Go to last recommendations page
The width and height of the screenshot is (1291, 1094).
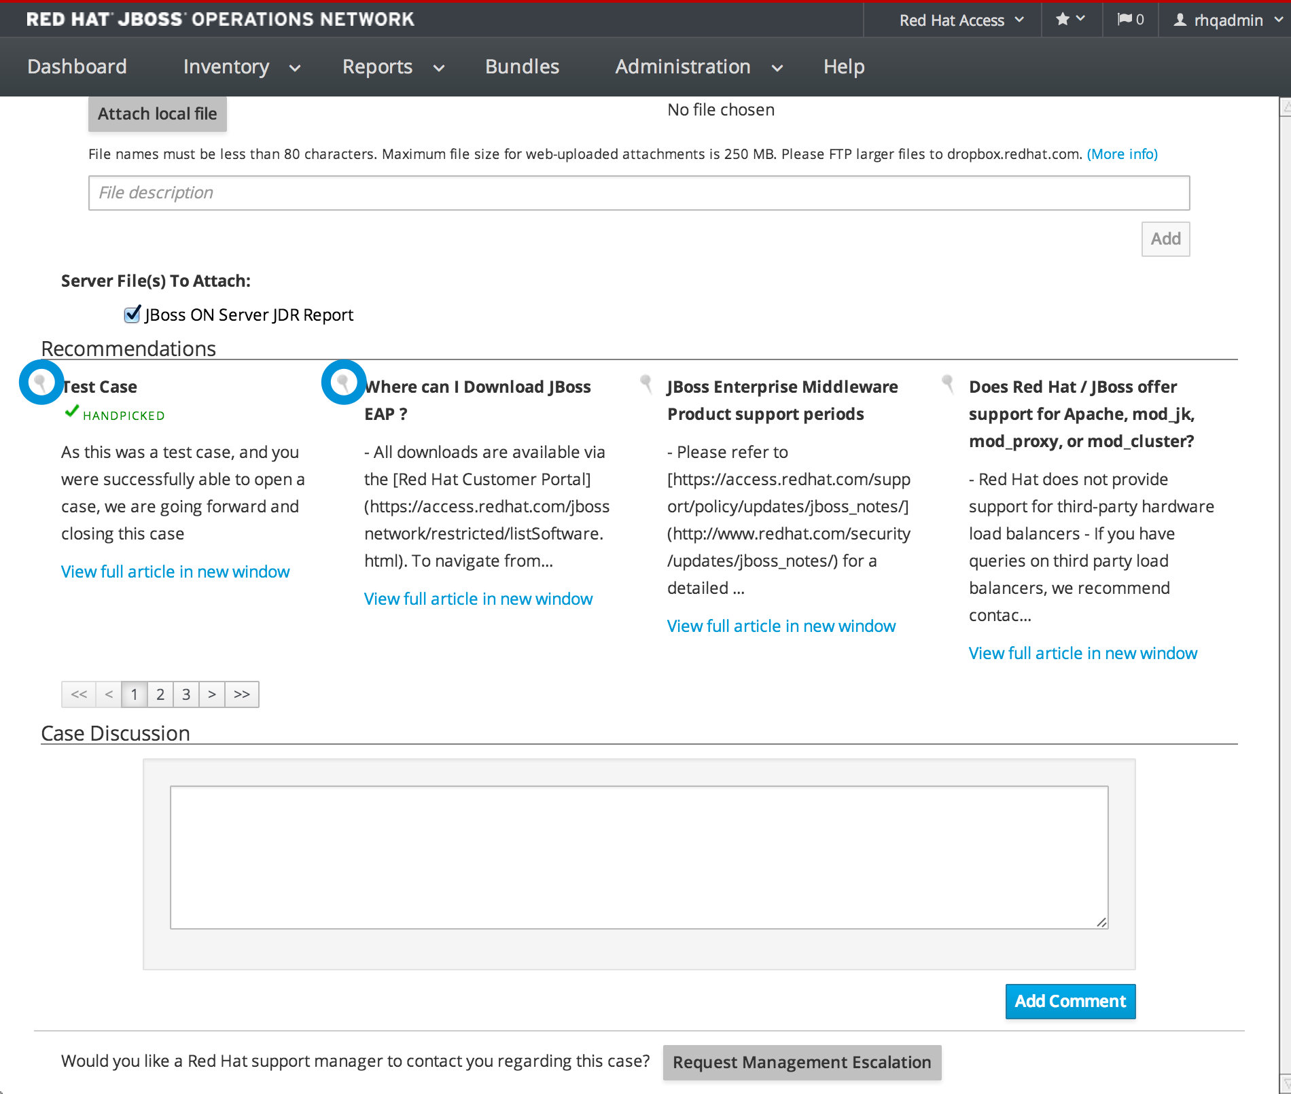tap(242, 694)
